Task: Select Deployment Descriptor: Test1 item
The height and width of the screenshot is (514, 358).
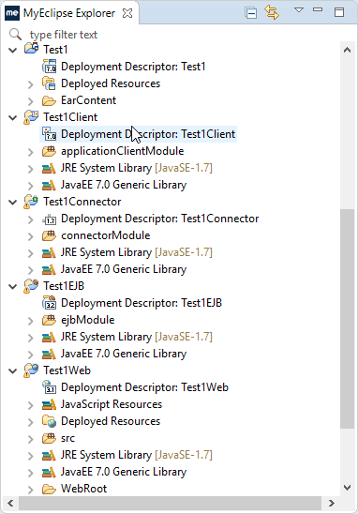Action: coord(133,67)
